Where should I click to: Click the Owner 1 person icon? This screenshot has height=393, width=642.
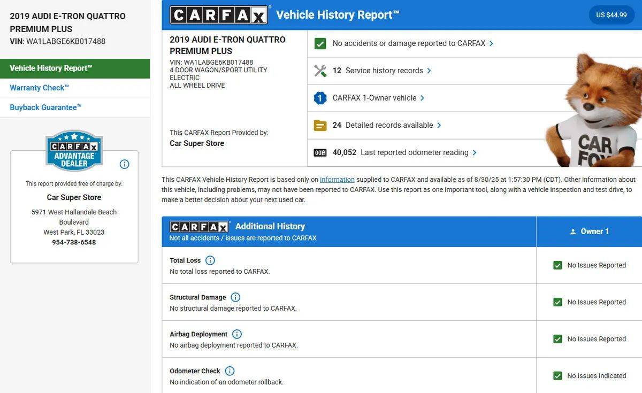[x=573, y=232]
